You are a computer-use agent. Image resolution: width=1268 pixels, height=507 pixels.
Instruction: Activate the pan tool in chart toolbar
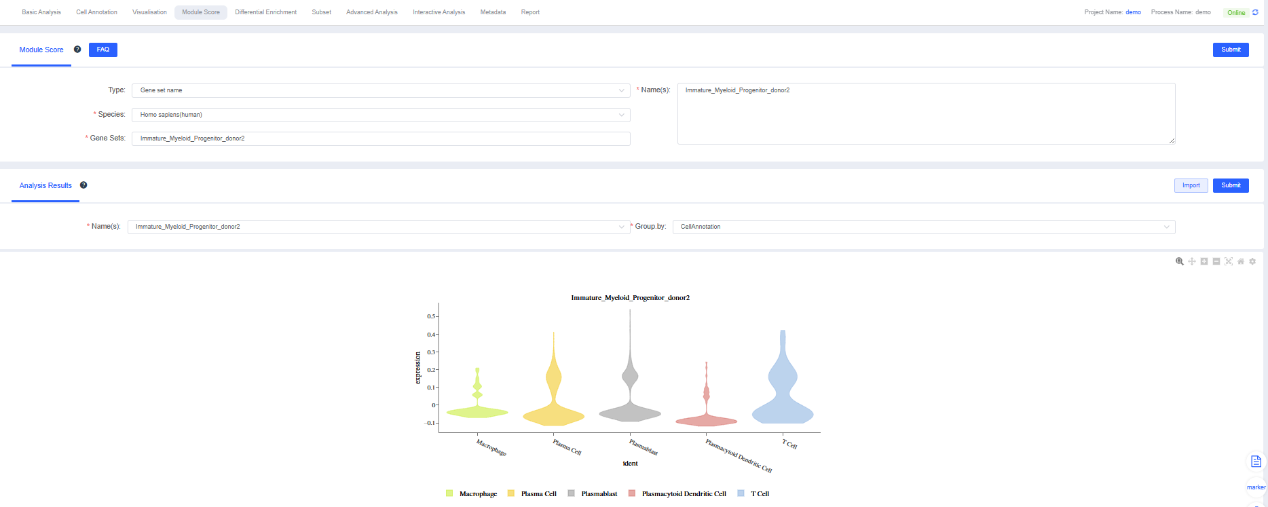pos(1192,261)
